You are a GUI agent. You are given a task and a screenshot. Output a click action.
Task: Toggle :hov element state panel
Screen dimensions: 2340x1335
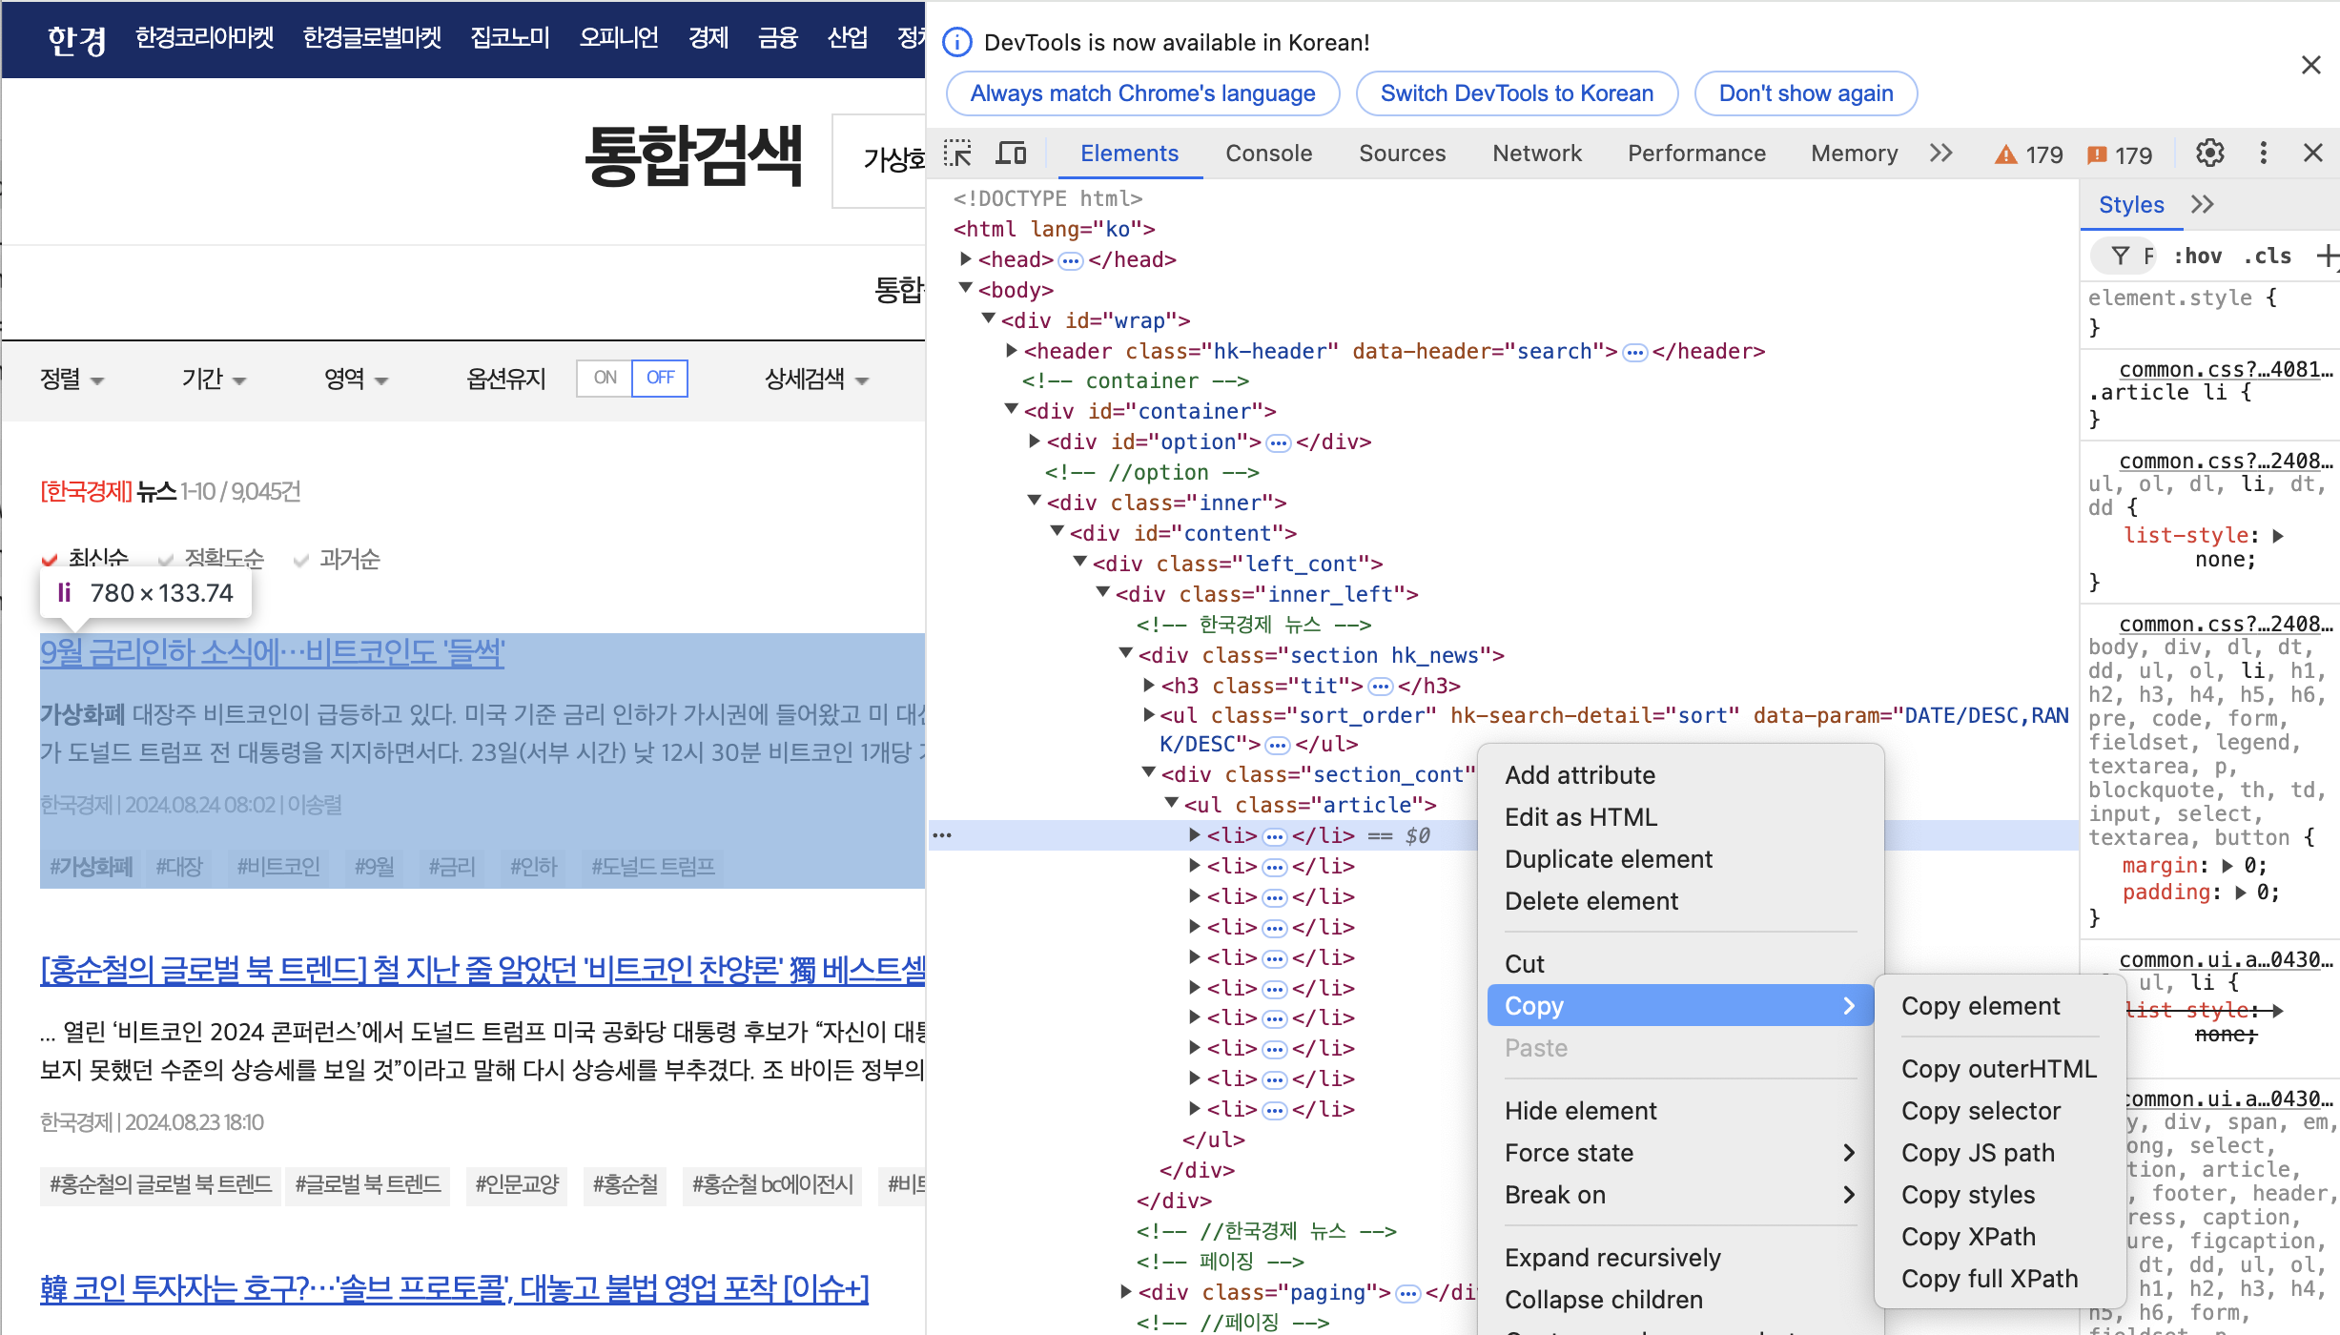pos(2197,256)
